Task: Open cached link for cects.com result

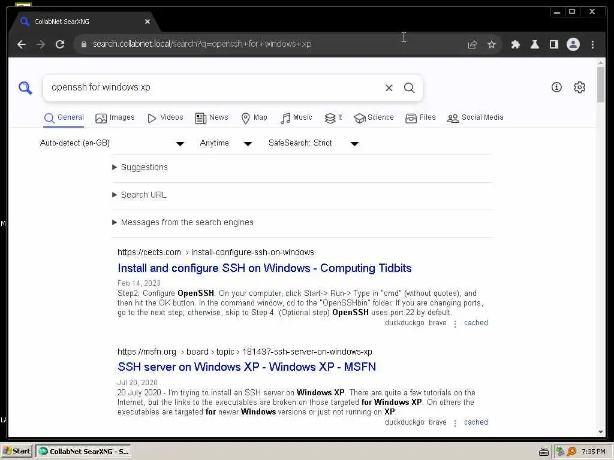Action: point(475,323)
